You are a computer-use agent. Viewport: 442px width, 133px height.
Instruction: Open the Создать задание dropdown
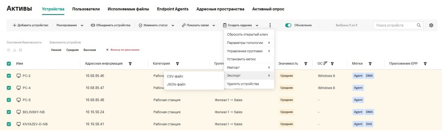(241, 25)
